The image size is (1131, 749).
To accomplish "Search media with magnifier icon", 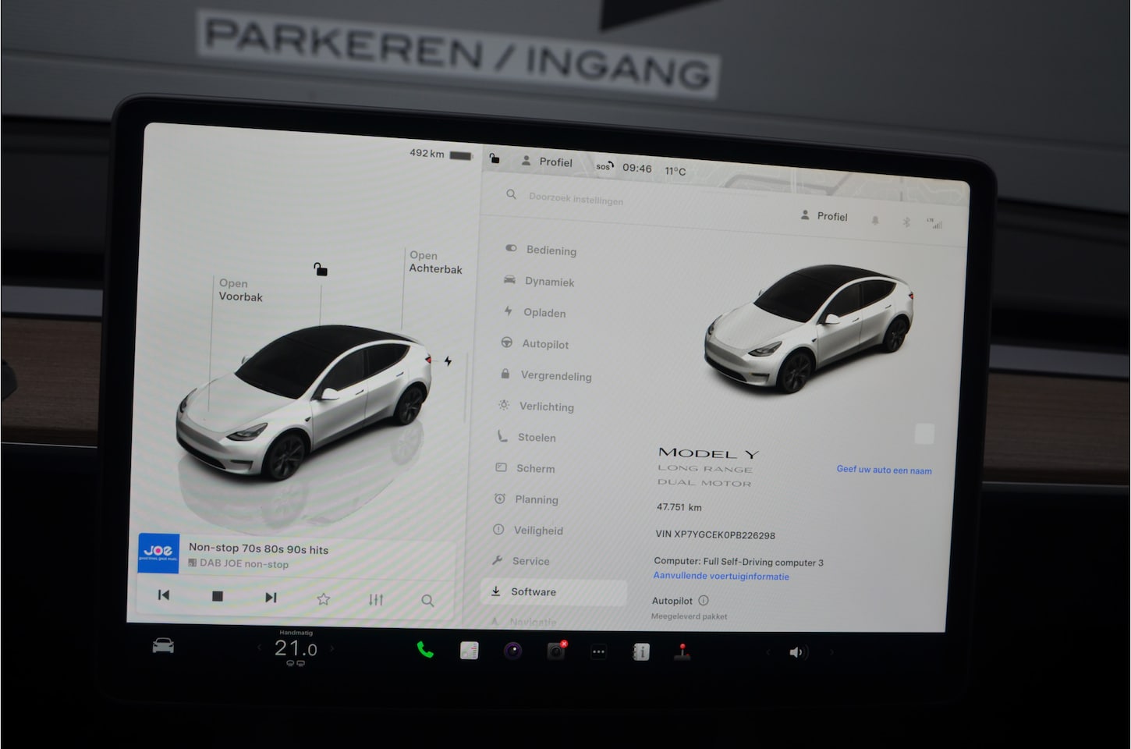I will click(x=427, y=601).
